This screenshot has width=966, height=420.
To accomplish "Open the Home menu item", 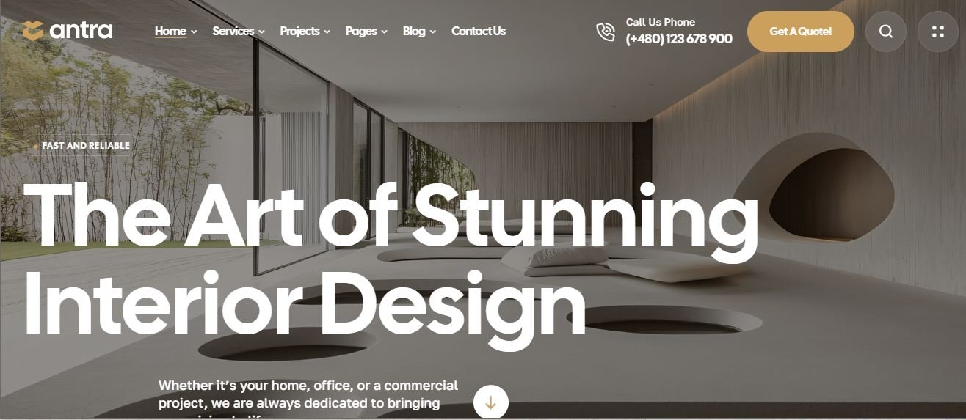I will point(170,31).
